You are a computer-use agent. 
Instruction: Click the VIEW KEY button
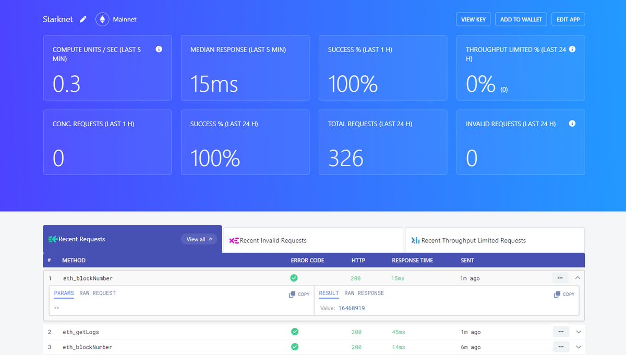(473, 19)
